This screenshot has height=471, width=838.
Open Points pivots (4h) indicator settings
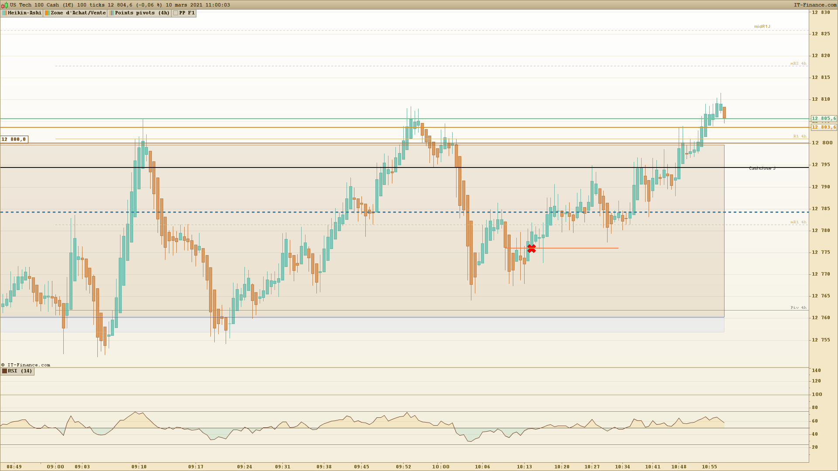click(x=142, y=13)
